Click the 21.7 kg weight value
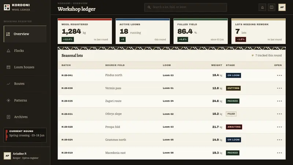The width and height of the screenshot is (293, 165). click(217, 127)
